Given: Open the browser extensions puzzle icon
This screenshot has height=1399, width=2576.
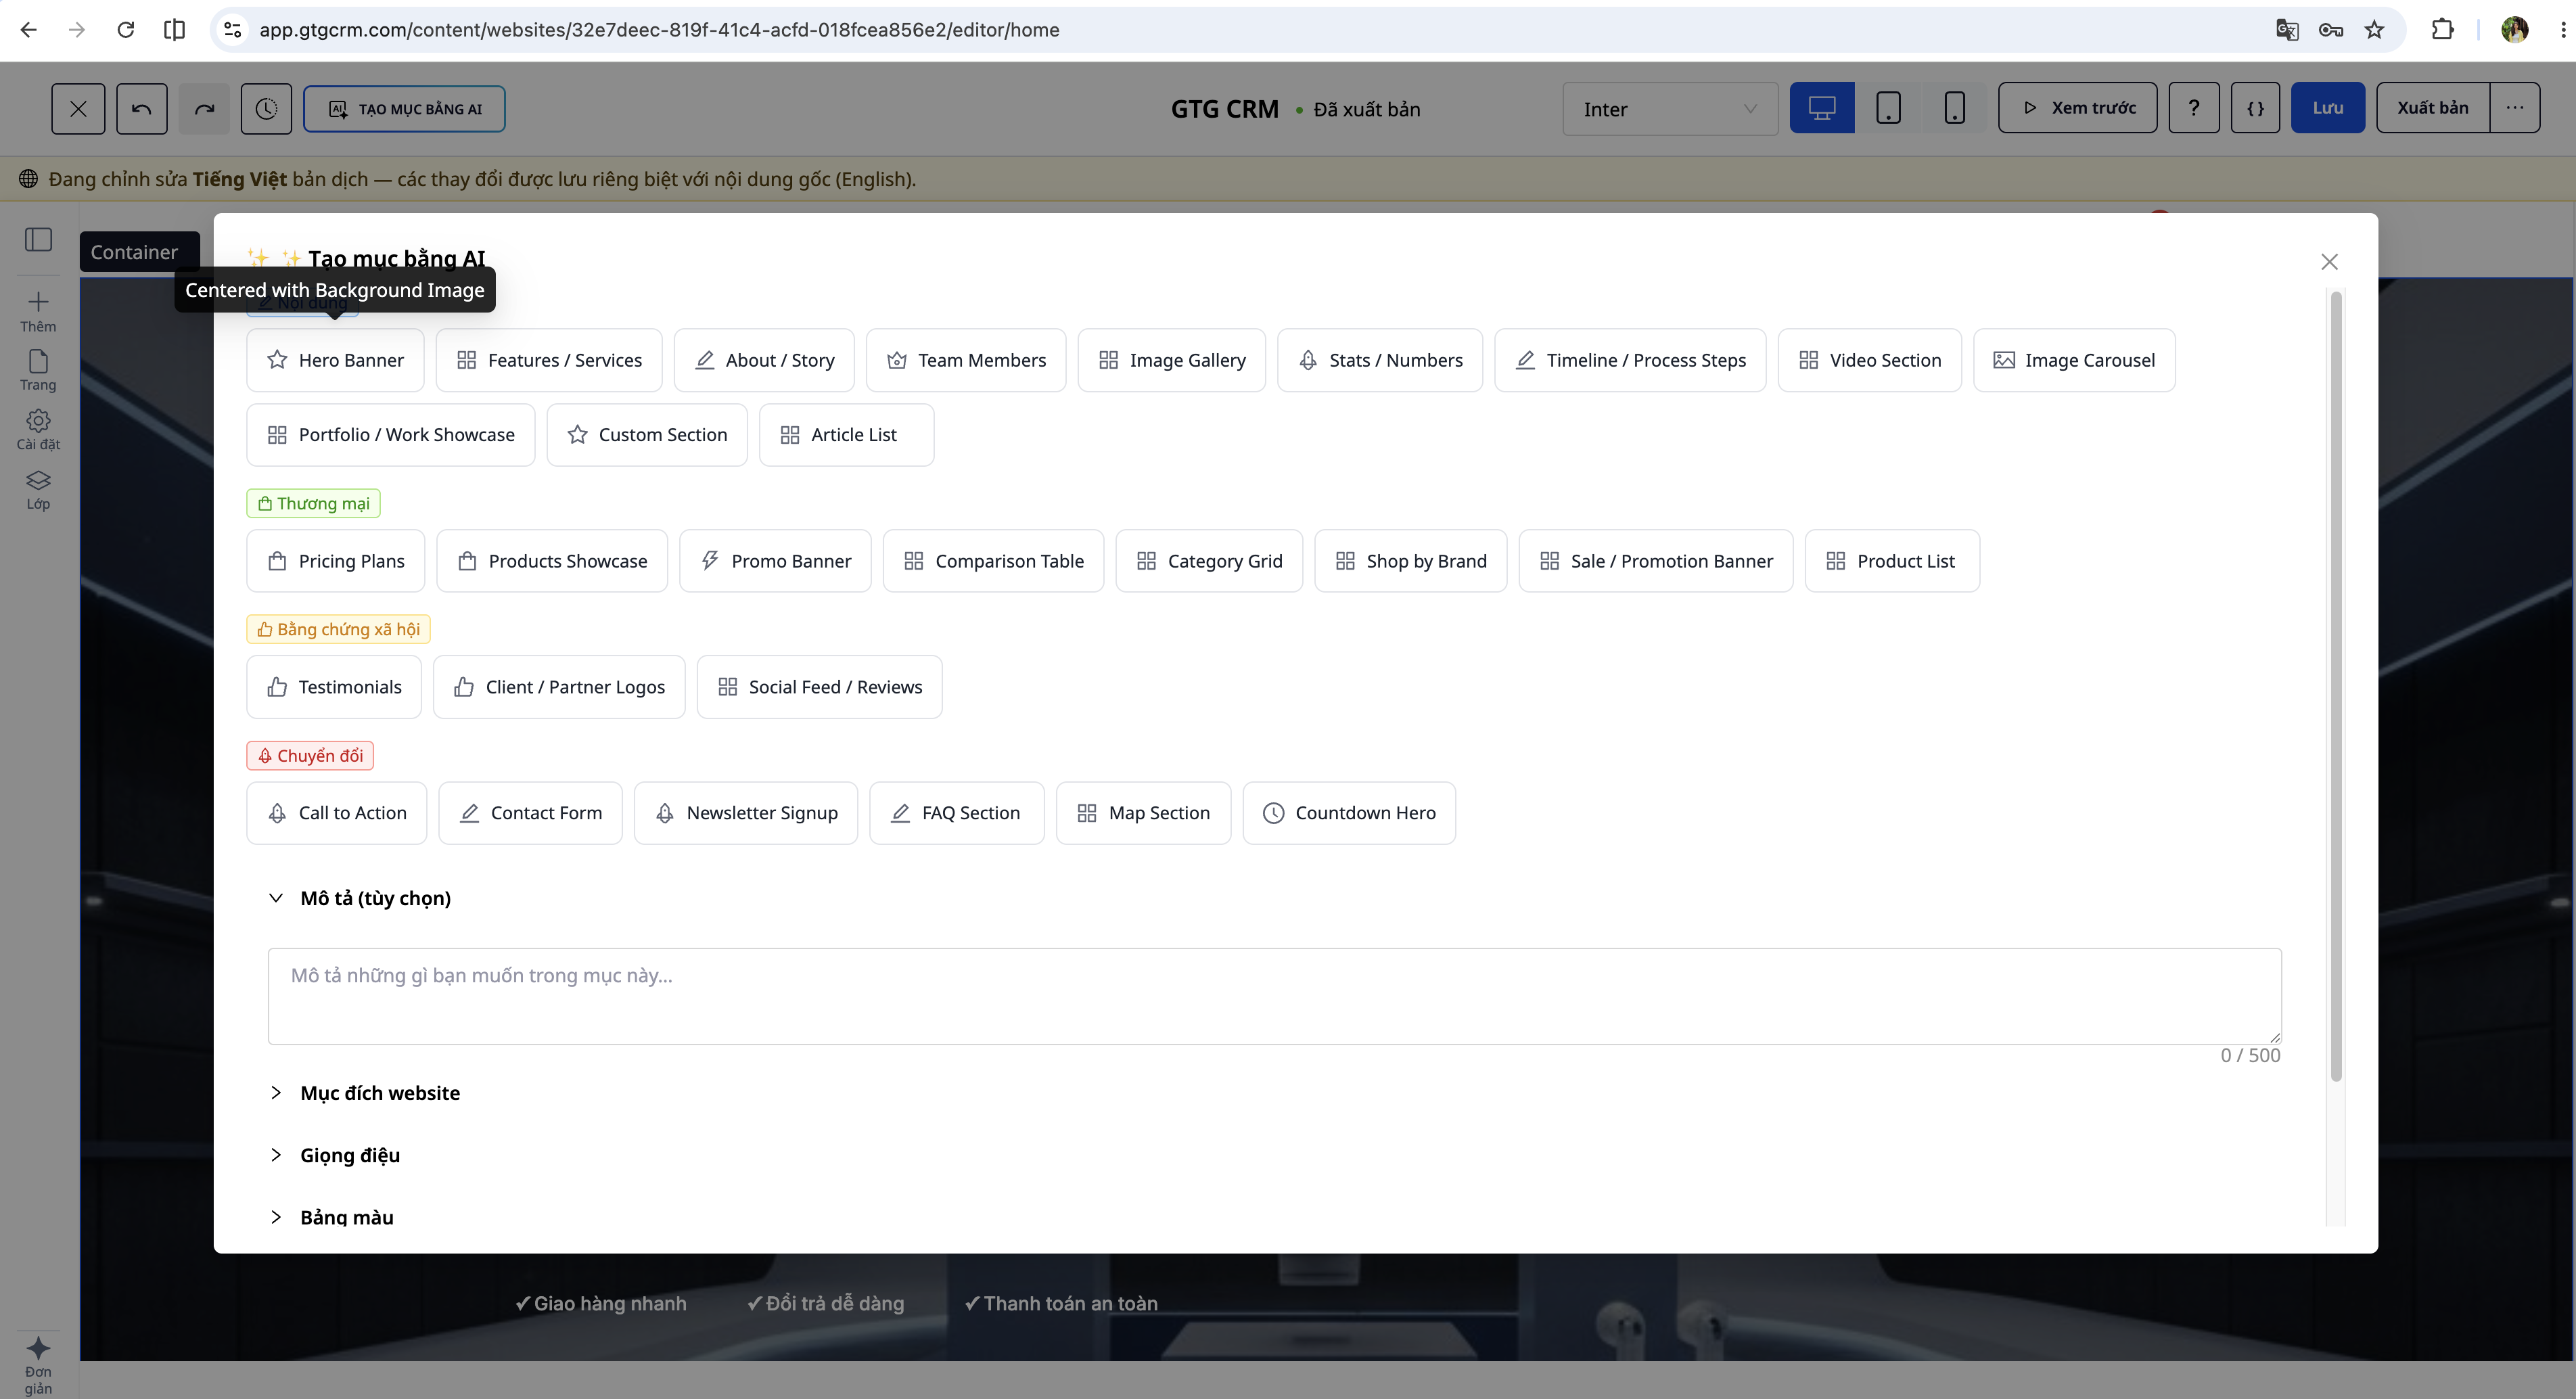Looking at the screenshot, I should point(2442,30).
